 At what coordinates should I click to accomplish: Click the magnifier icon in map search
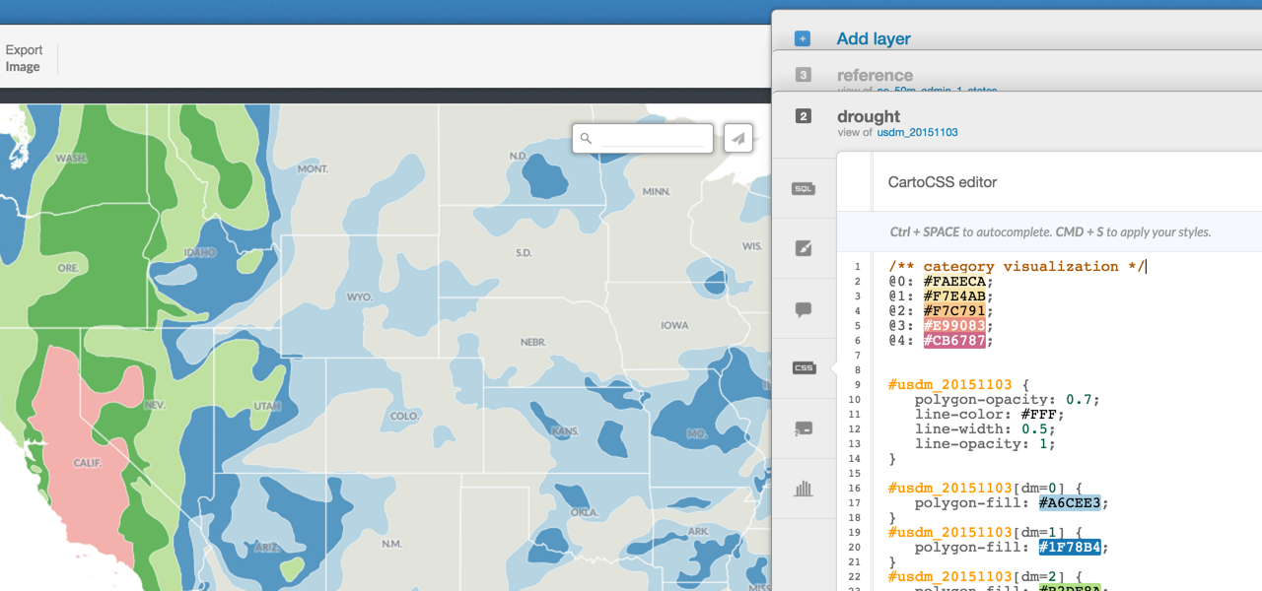pyautogui.click(x=586, y=139)
